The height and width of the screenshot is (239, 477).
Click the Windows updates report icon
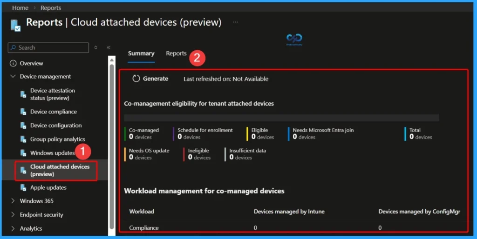23,153
